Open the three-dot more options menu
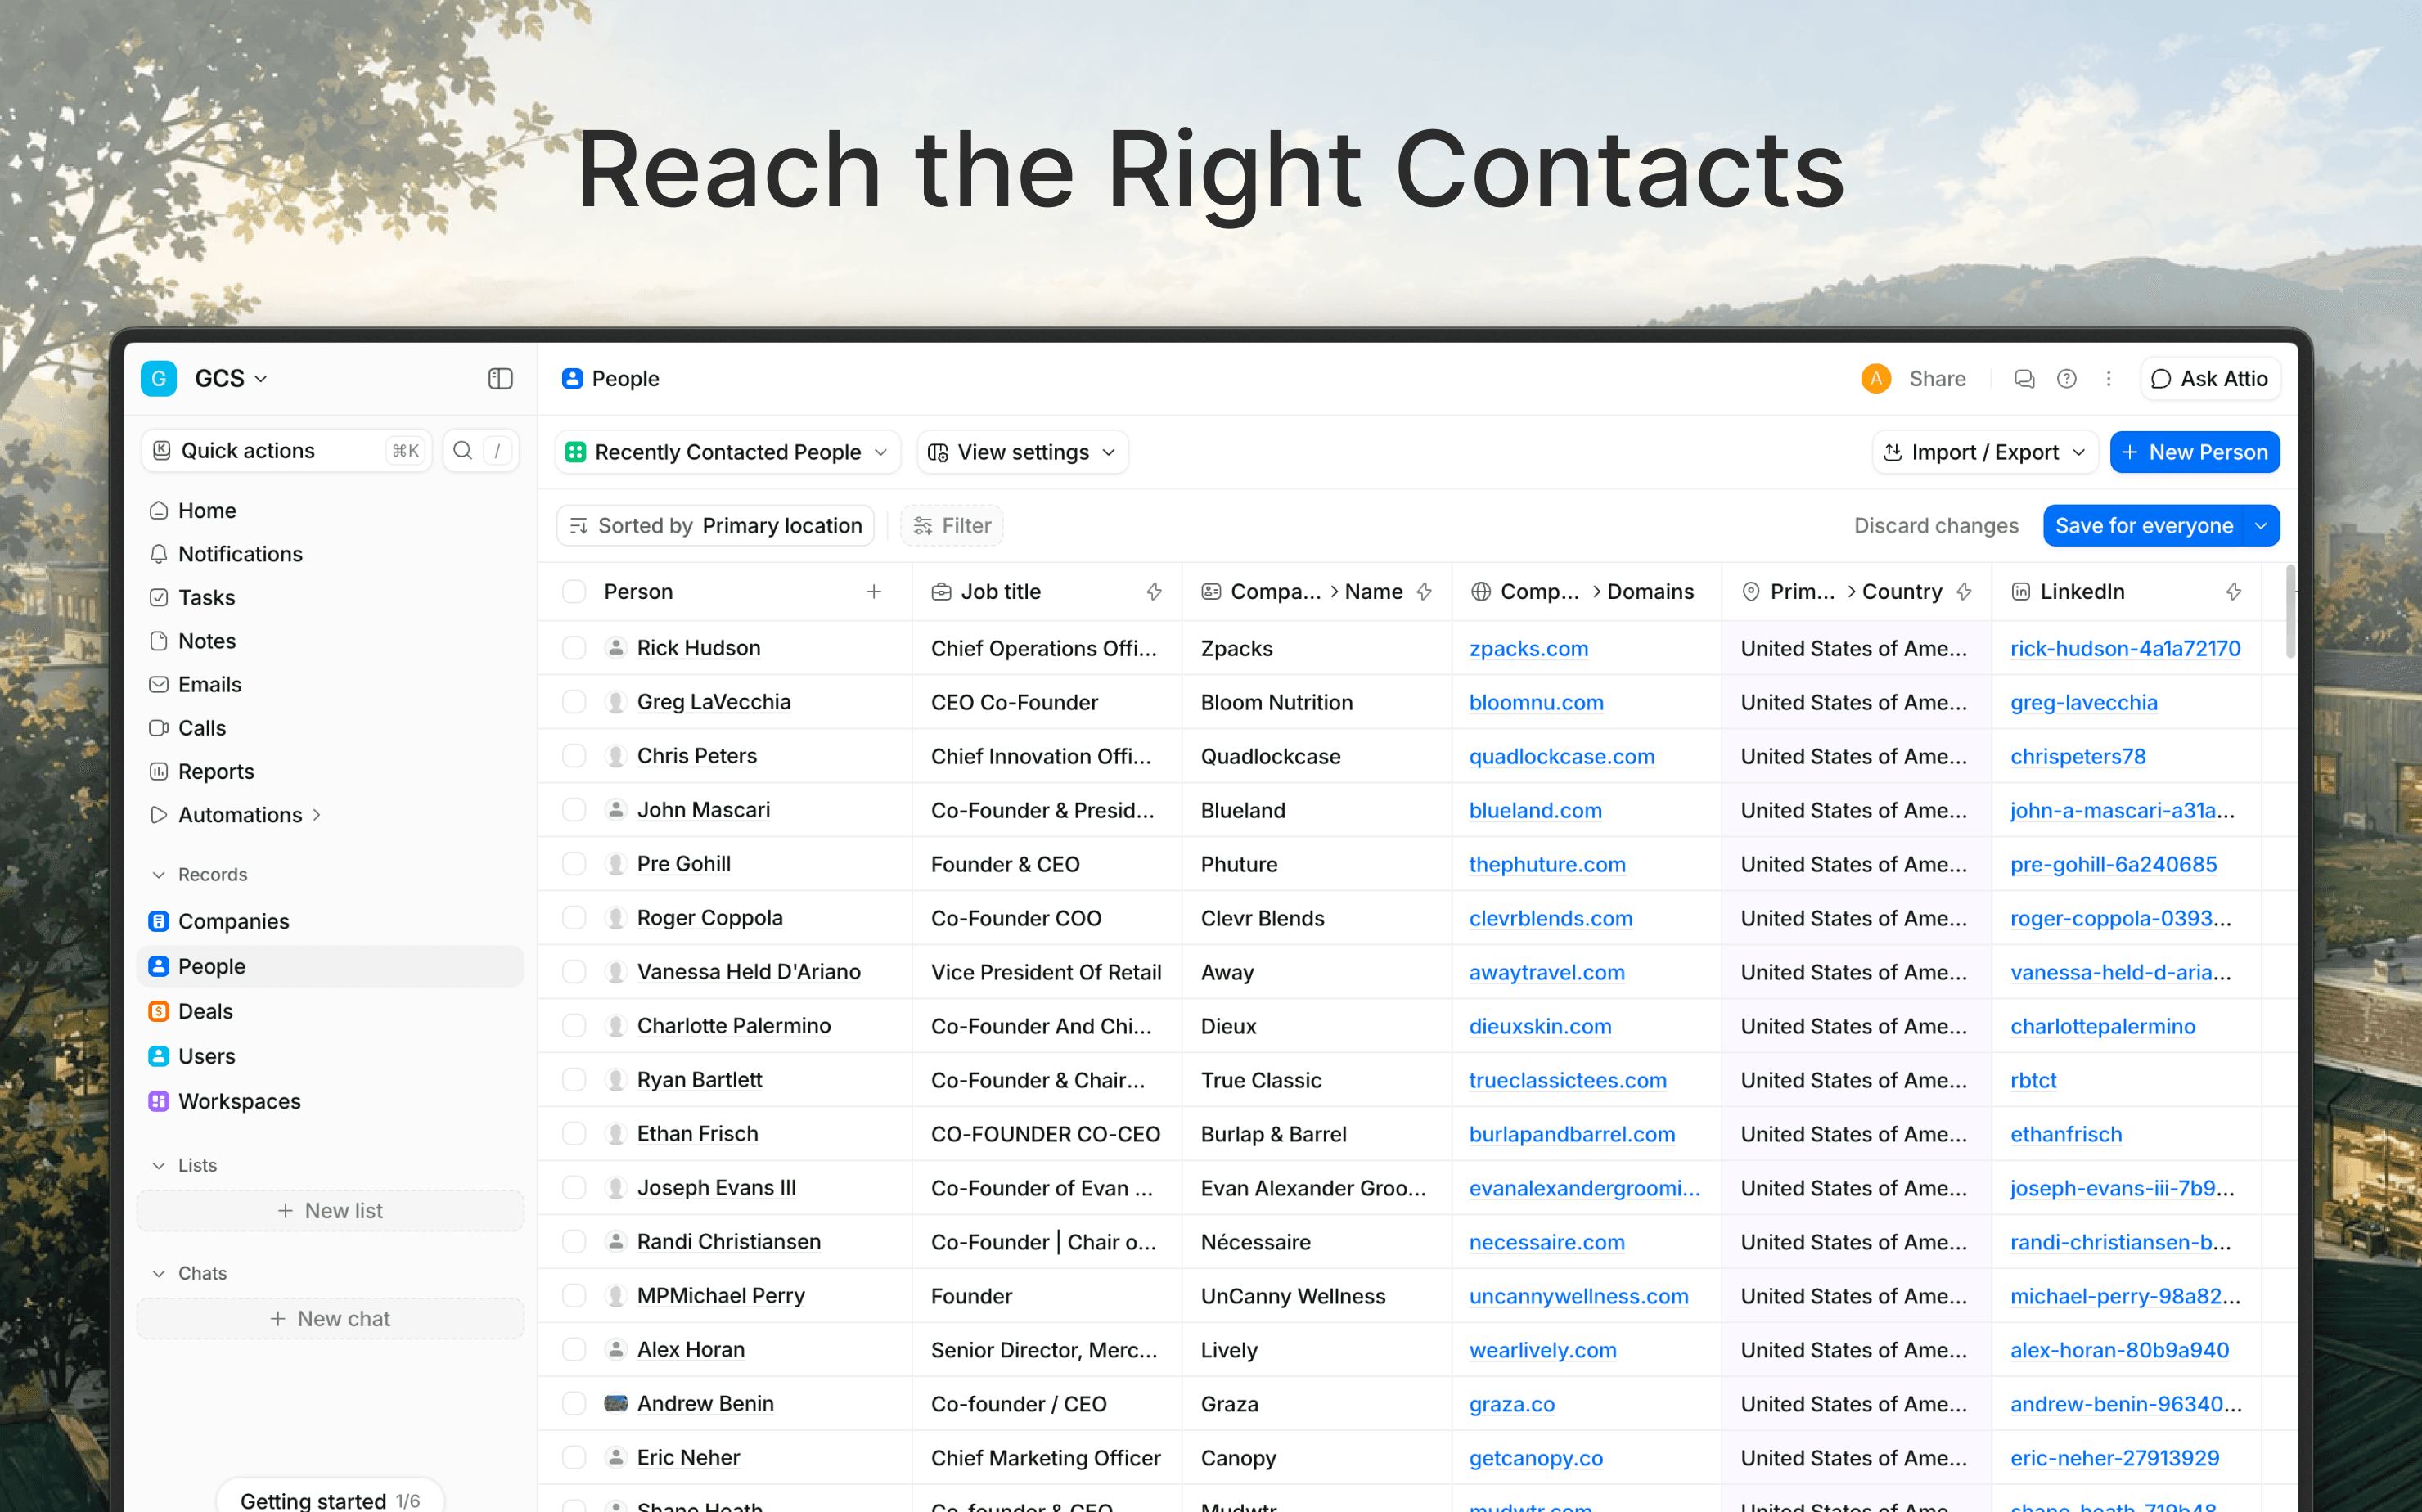This screenshot has height=1512, width=2422. click(x=2108, y=378)
